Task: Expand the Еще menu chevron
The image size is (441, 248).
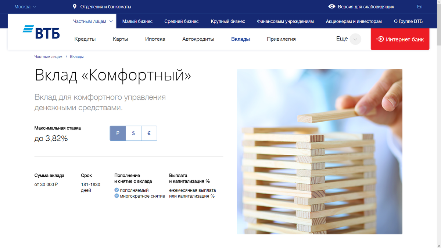Action: click(355, 39)
